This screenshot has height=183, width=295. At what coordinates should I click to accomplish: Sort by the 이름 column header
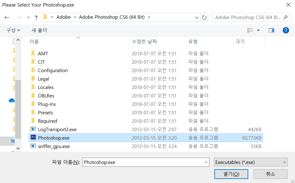[34, 42]
